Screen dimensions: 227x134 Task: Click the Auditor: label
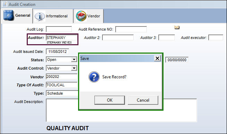tap(36, 38)
